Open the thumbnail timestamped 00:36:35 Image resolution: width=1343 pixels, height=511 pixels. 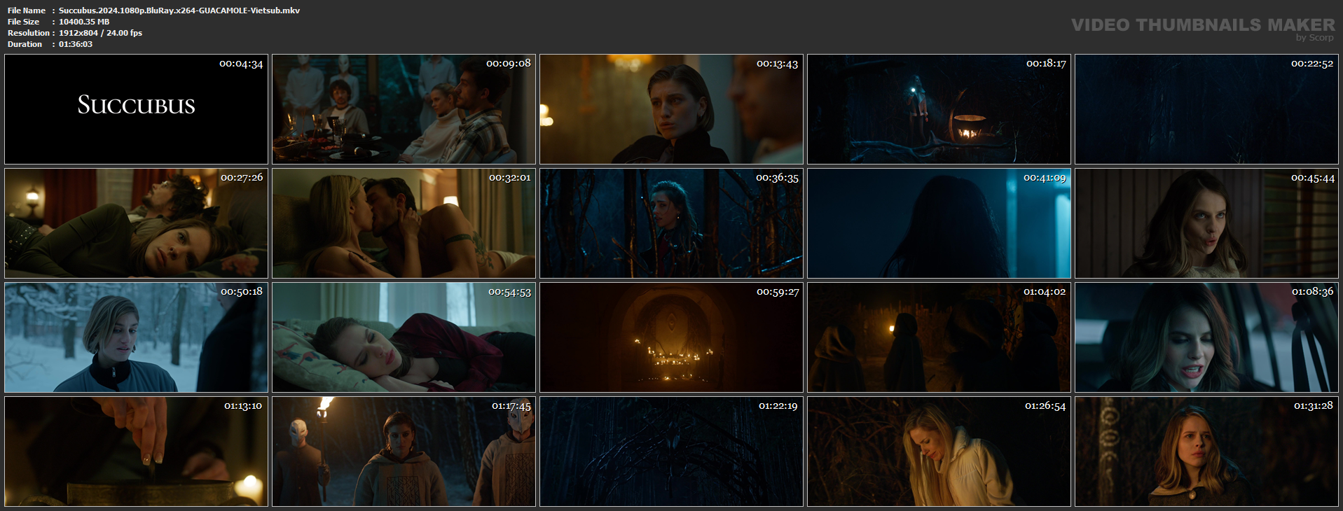pos(671,223)
